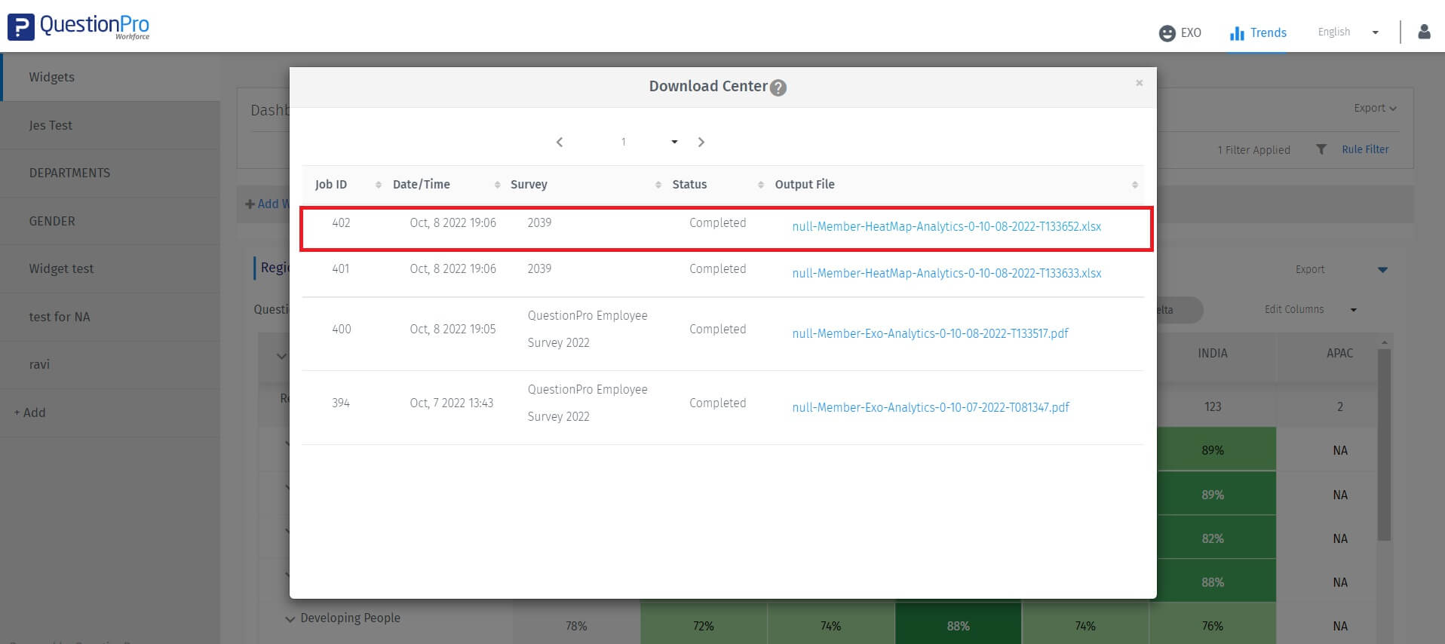Collapse the Developing People row
1445x644 pixels.
point(290,619)
